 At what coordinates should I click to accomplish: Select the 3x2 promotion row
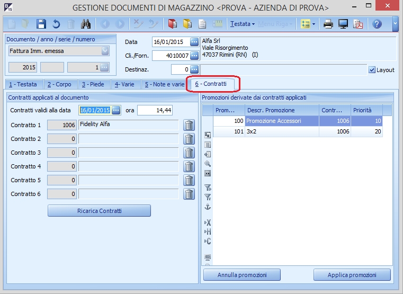298,131
